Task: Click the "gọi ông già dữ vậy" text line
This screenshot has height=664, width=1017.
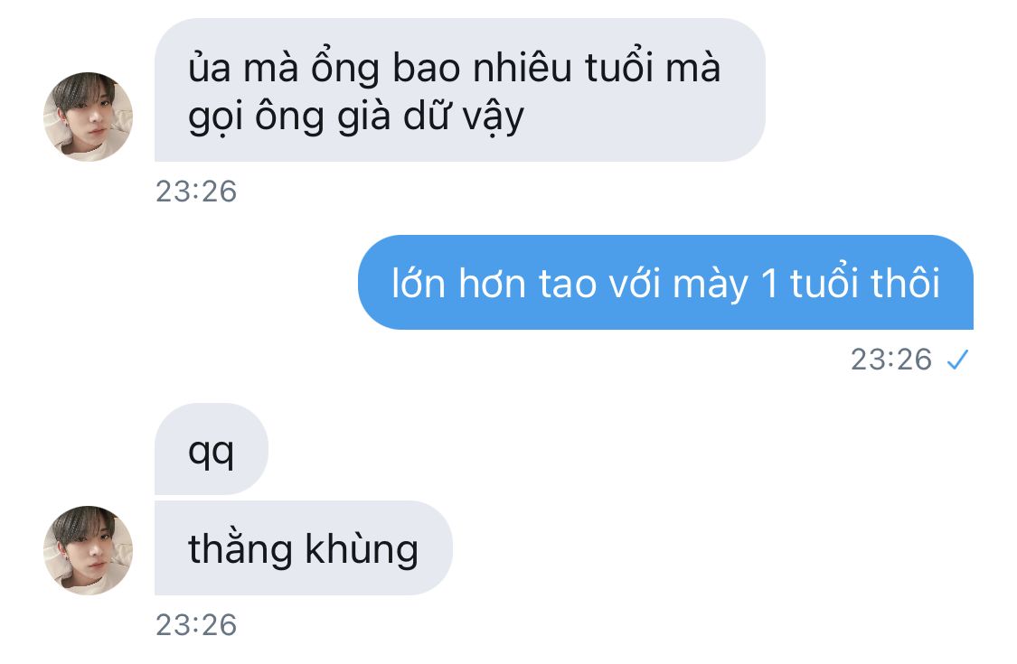Action: [356, 117]
